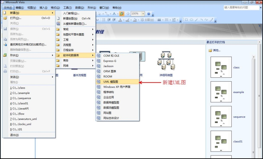
Task: Click the 主题(M) theme button
Action: click(x=147, y=20)
